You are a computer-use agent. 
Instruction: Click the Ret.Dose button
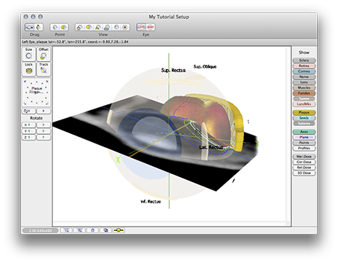(x=304, y=168)
